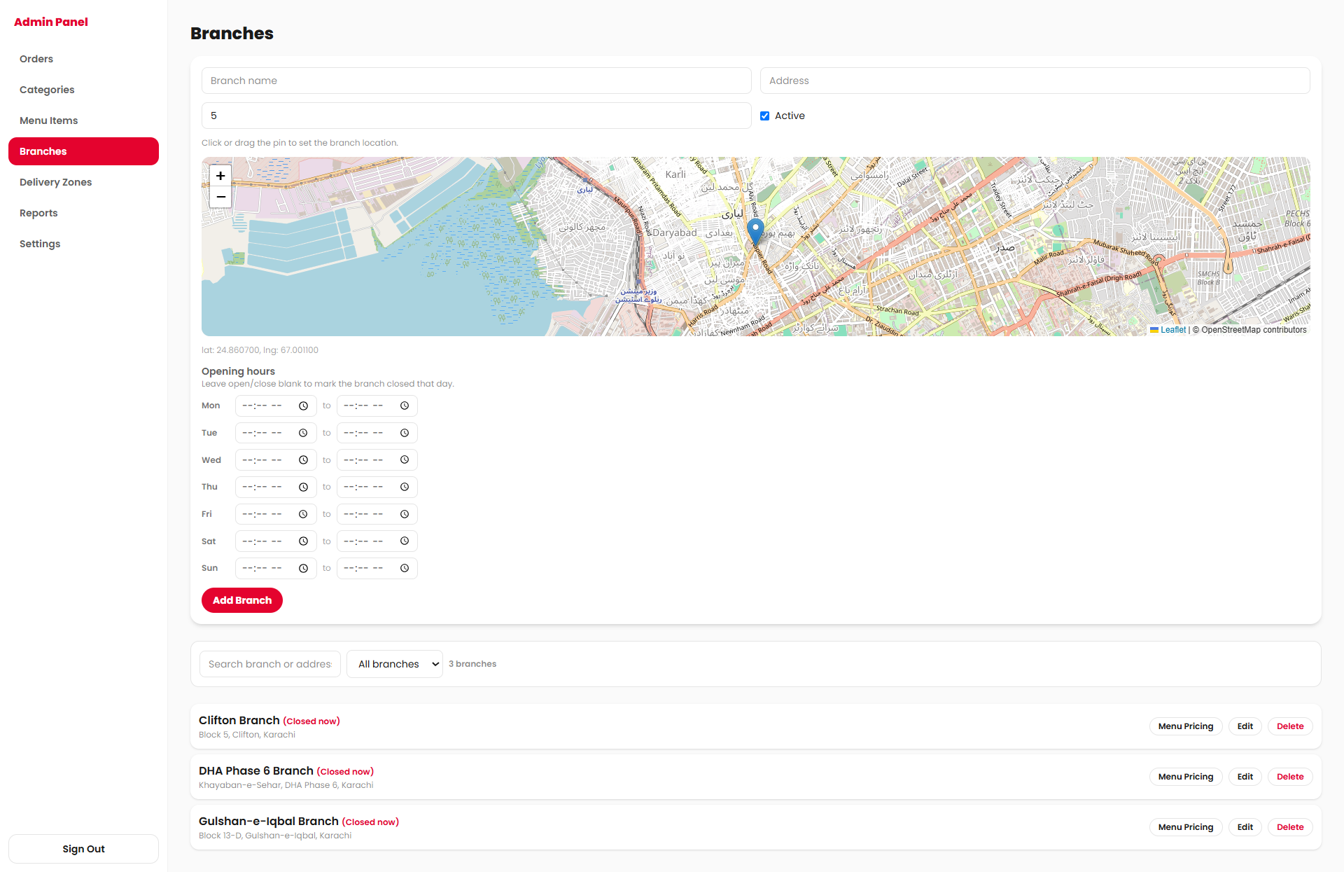Click Sign Out button
Viewport: 1344px width, 872px height.
coord(83,849)
